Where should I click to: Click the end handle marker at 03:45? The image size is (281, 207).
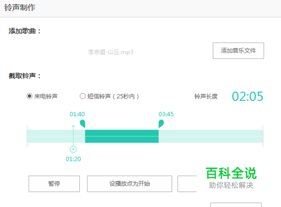[161, 124]
